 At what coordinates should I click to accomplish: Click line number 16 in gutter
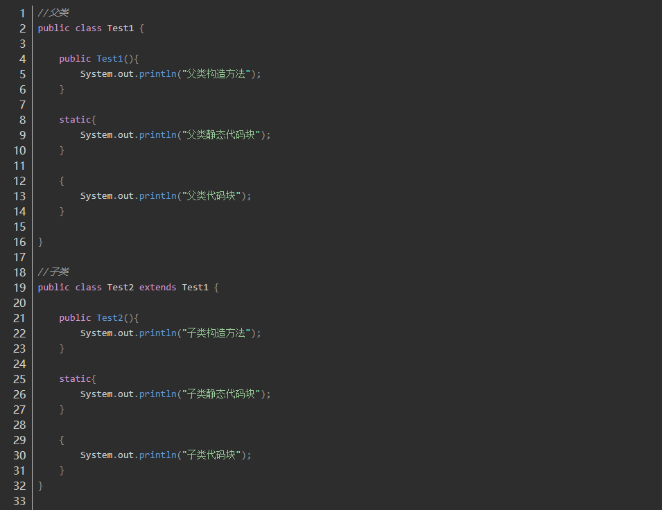tap(19, 242)
